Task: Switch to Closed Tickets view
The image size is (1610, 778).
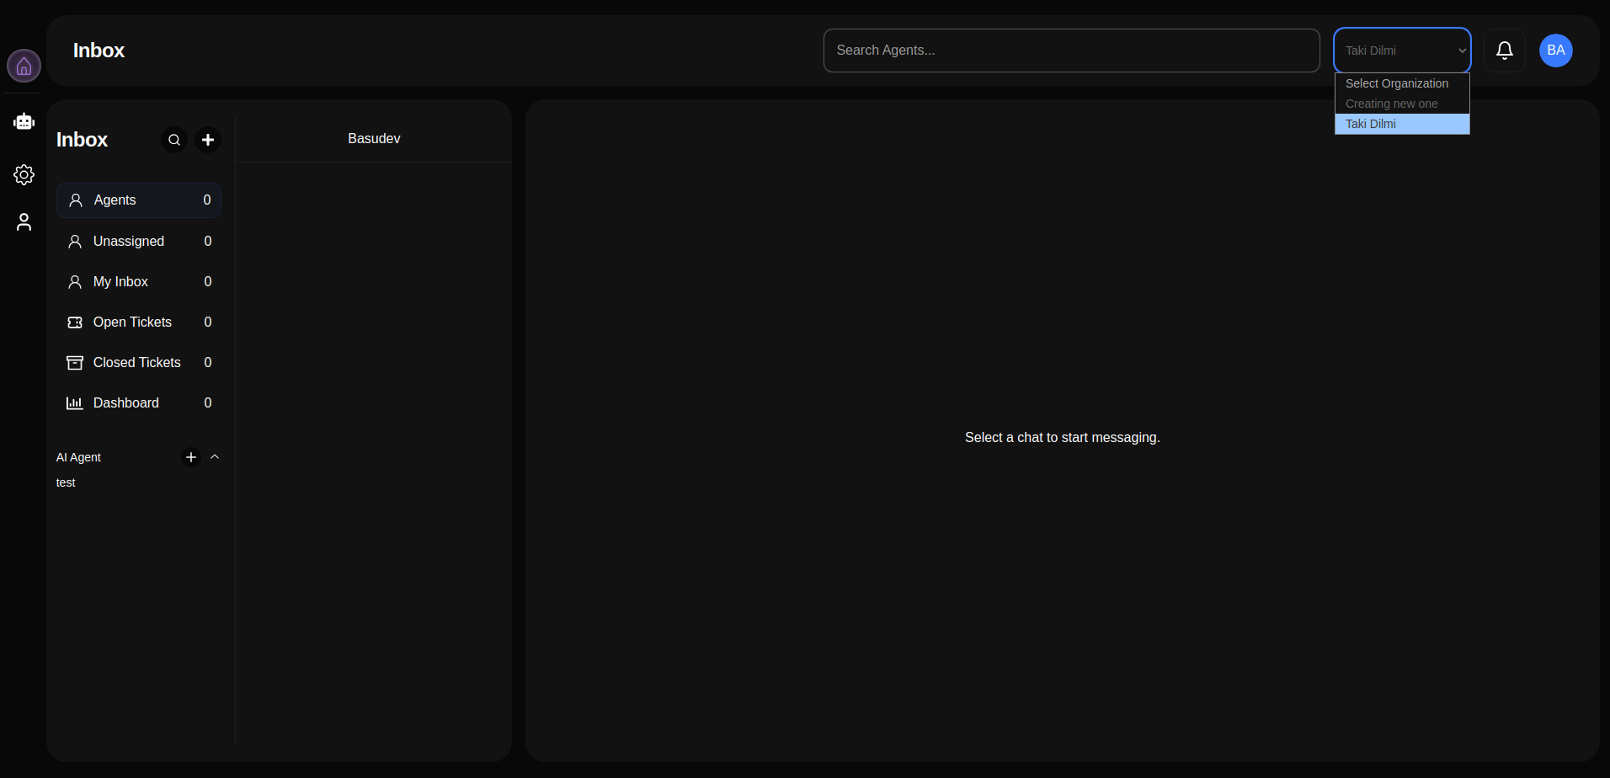Action: tap(138, 362)
